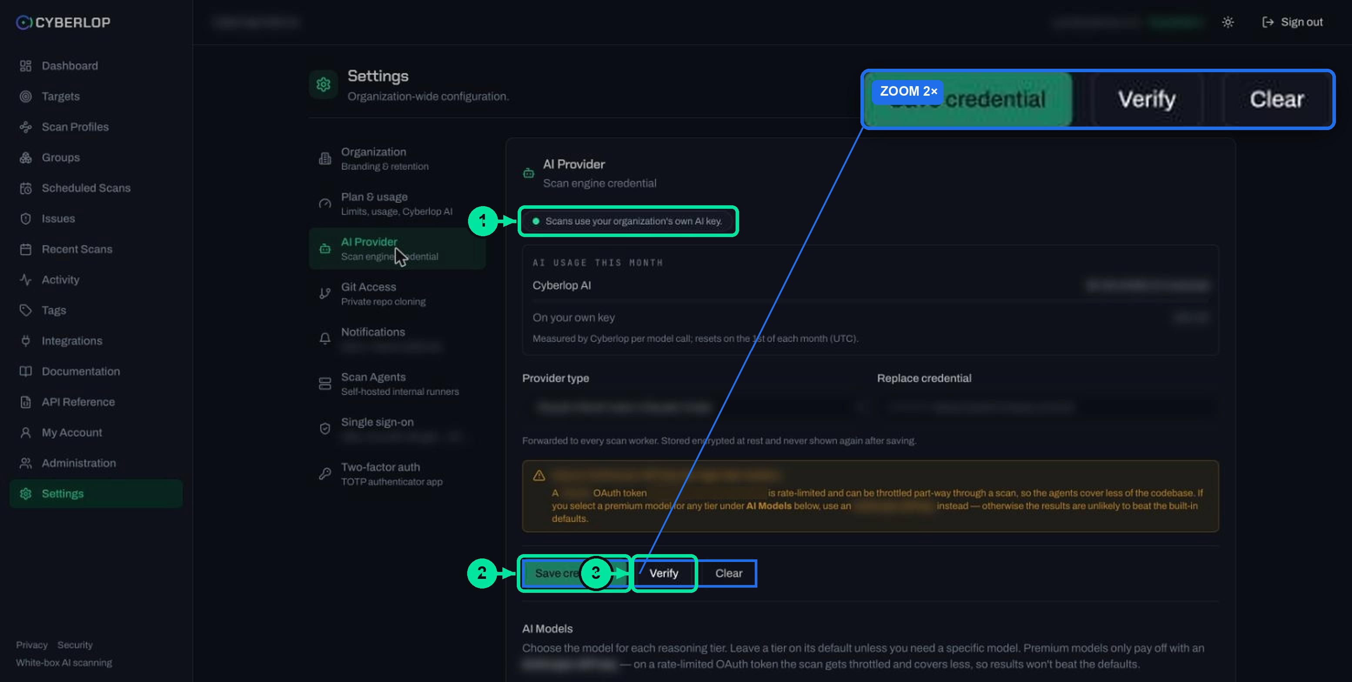Open the Privacy footer link
Screen dimensions: 1352x682
31,645
